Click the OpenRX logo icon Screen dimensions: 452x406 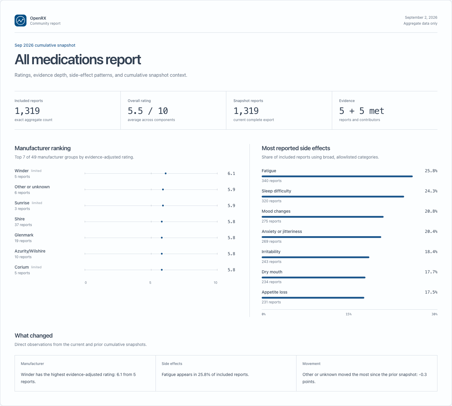point(21,21)
